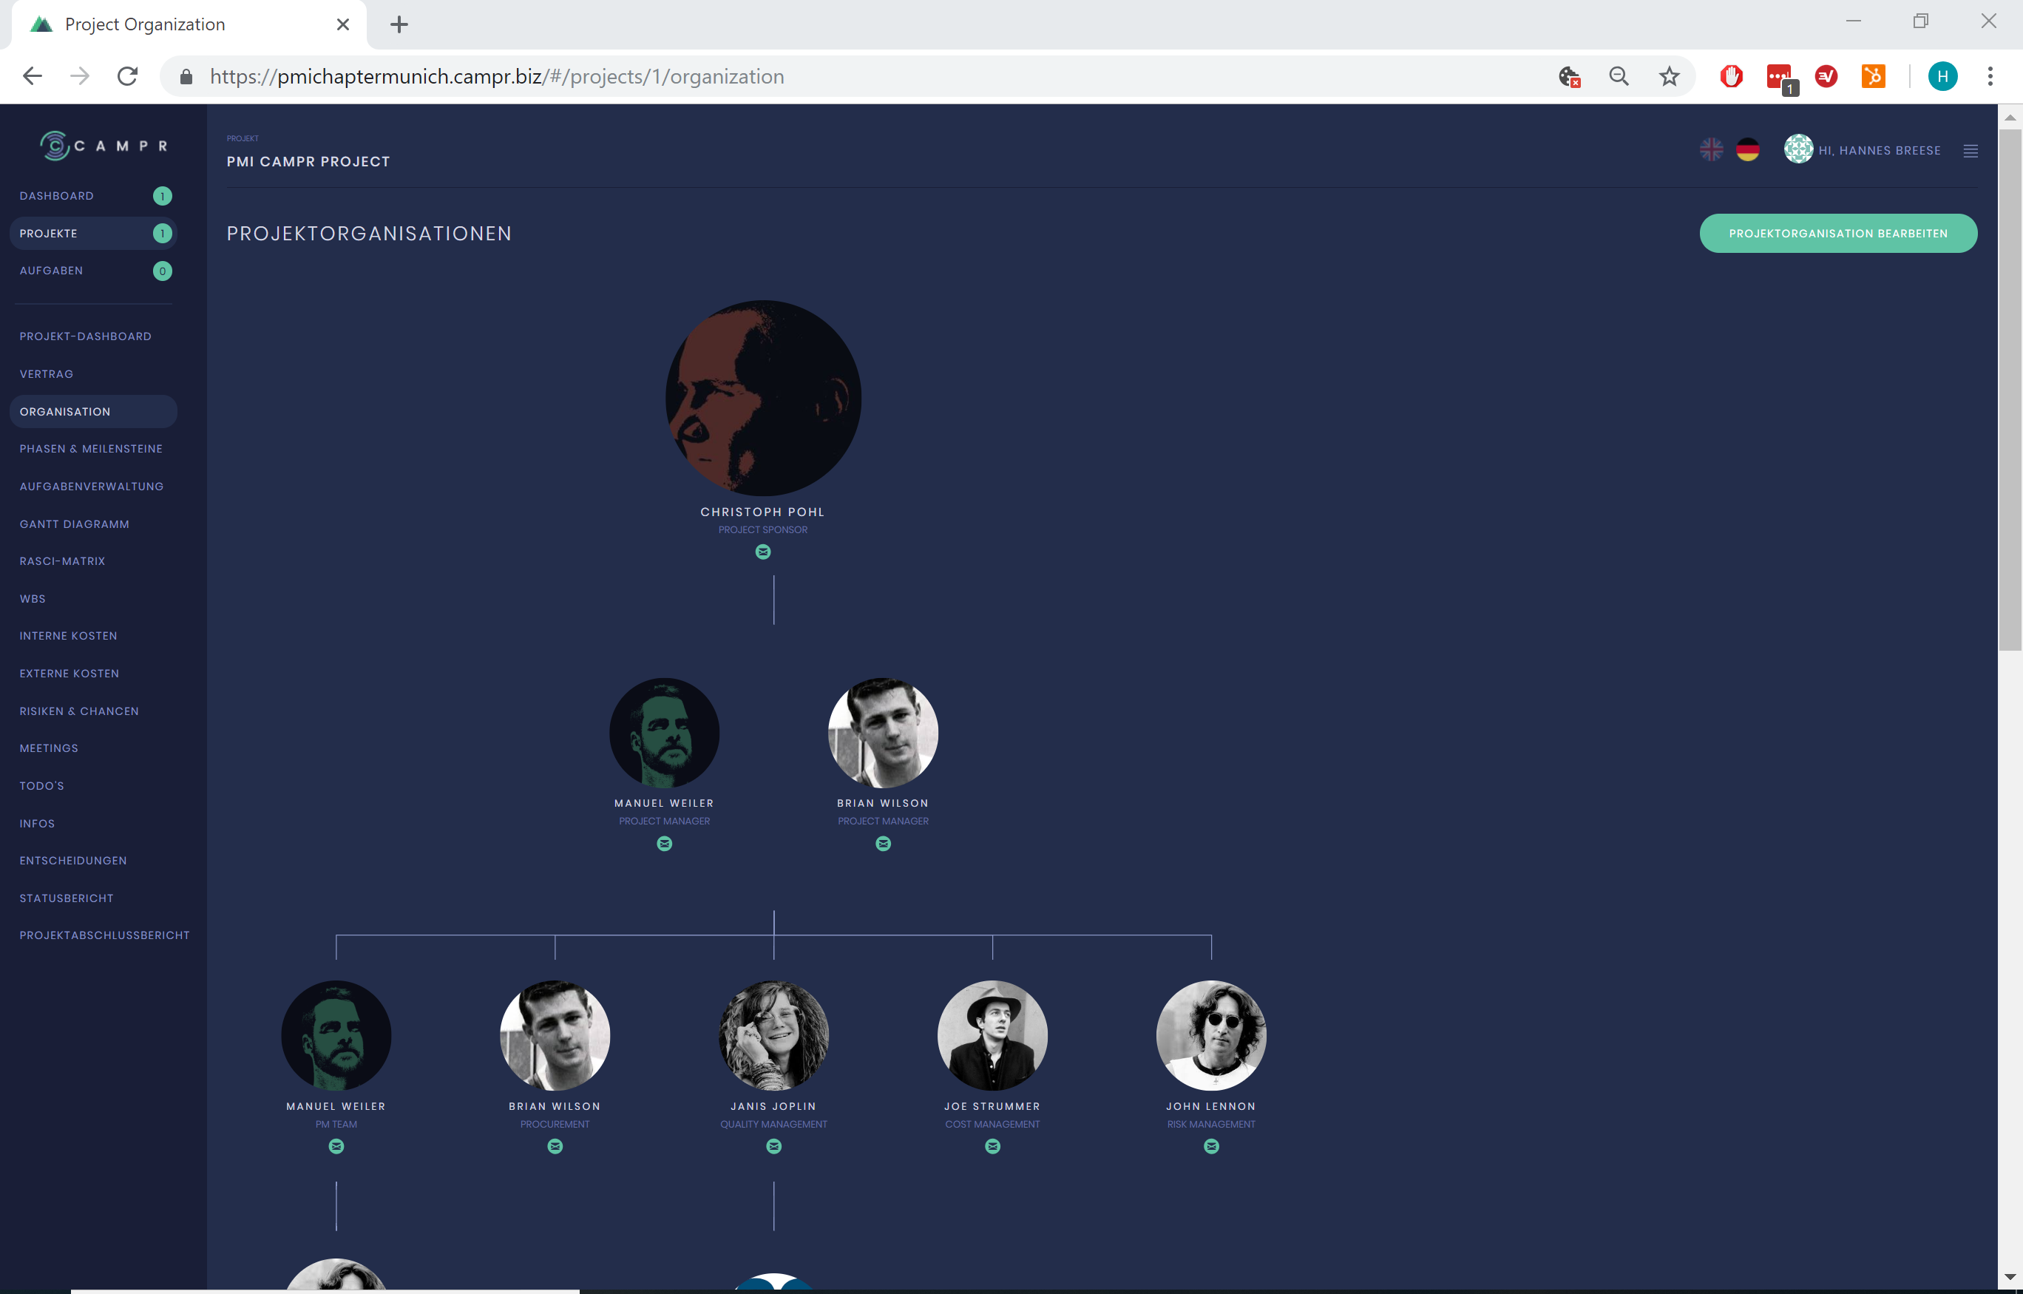The image size is (2023, 1294).
Task: Click the page vertical scrollbar thumb
Action: click(2010, 389)
